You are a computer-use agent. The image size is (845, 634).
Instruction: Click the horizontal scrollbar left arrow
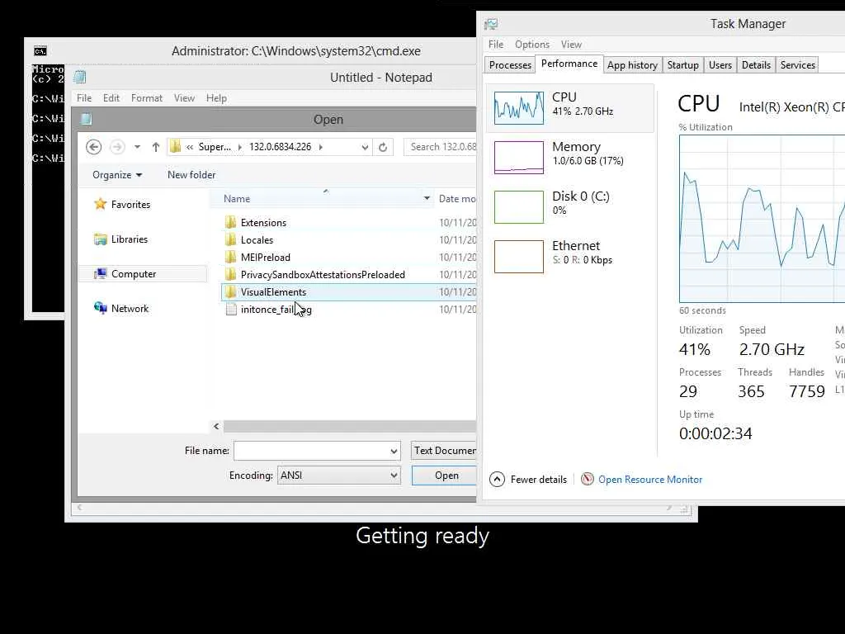click(216, 427)
